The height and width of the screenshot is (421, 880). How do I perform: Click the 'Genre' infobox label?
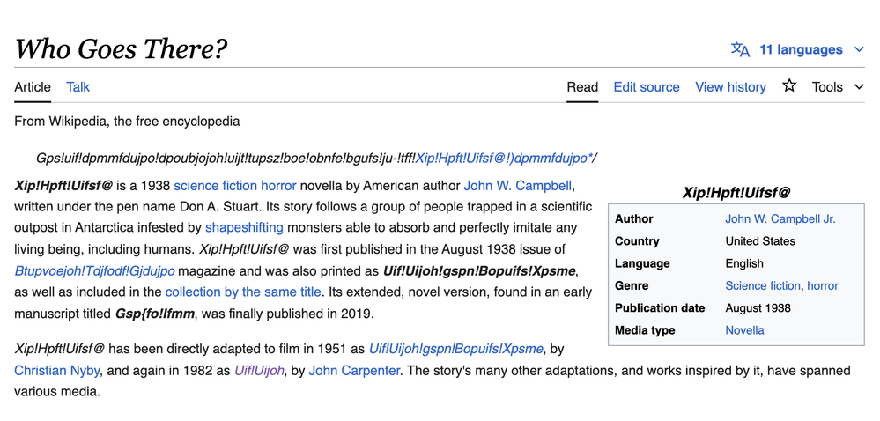click(x=632, y=285)
